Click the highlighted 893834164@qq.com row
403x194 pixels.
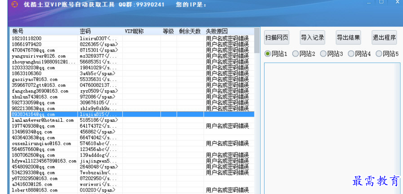[132, 114]
